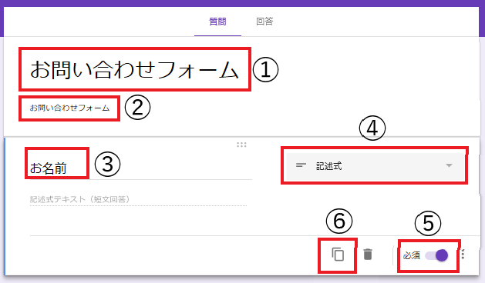
Task: Grab the six-dot drag handle above question
Action: pyautogui.click(x=241, y=145)
